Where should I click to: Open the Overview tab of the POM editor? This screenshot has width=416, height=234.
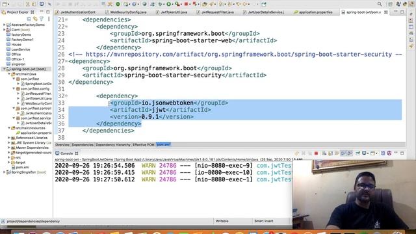tap(62, 145)
